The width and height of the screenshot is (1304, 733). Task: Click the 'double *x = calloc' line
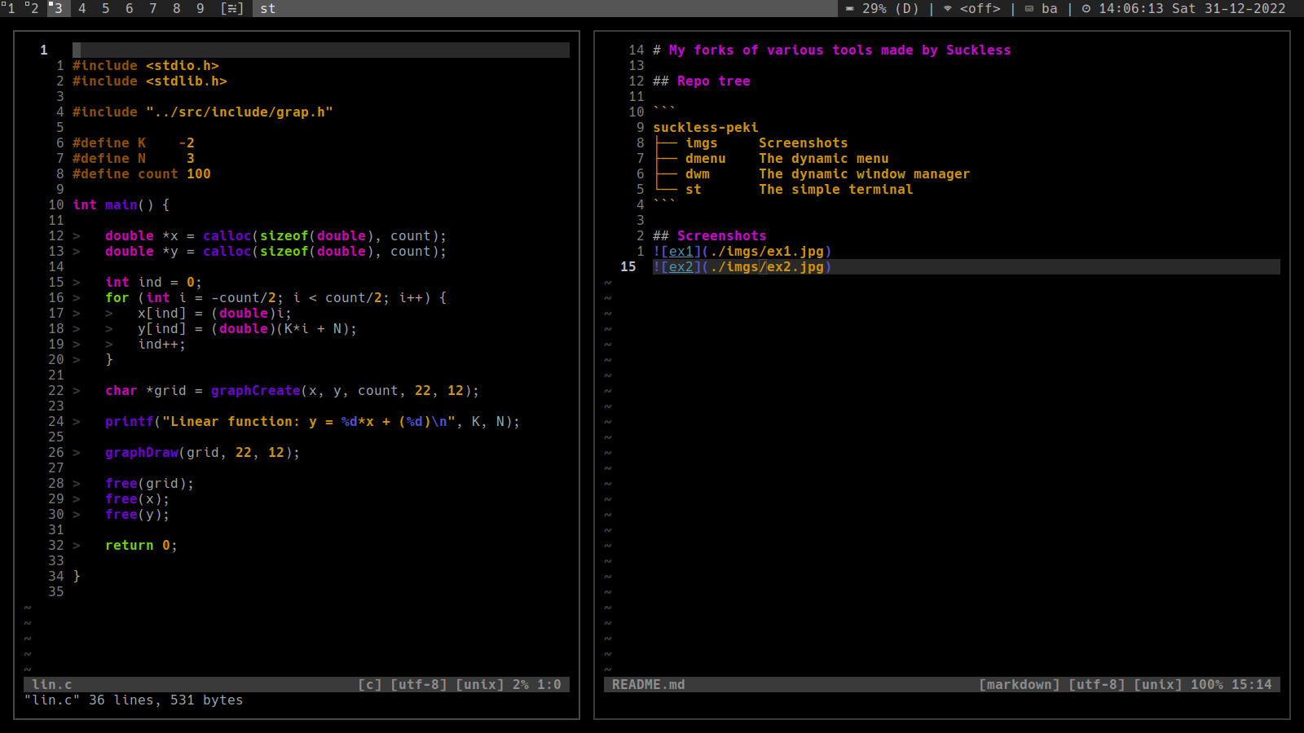point(276,236)
